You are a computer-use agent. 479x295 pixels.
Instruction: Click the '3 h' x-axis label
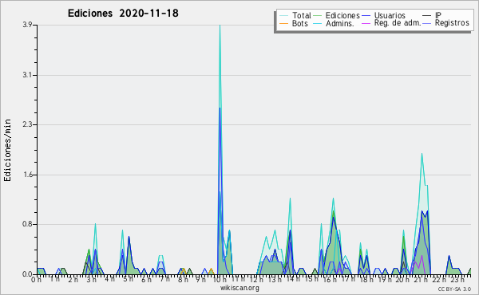pos(91,280)
